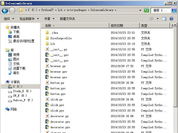The image size is (178, 133).
Task: Select the button.pyc file icon
Action: (47, 88)
